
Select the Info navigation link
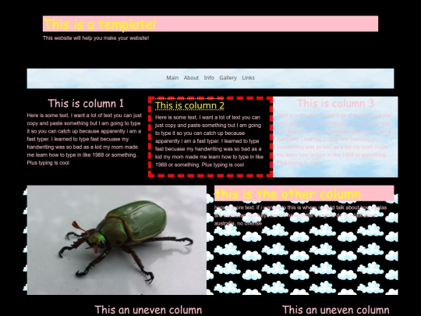(209, 78)
